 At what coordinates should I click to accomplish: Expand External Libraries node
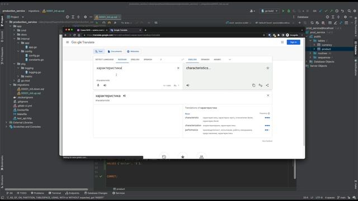coord(6,122)
